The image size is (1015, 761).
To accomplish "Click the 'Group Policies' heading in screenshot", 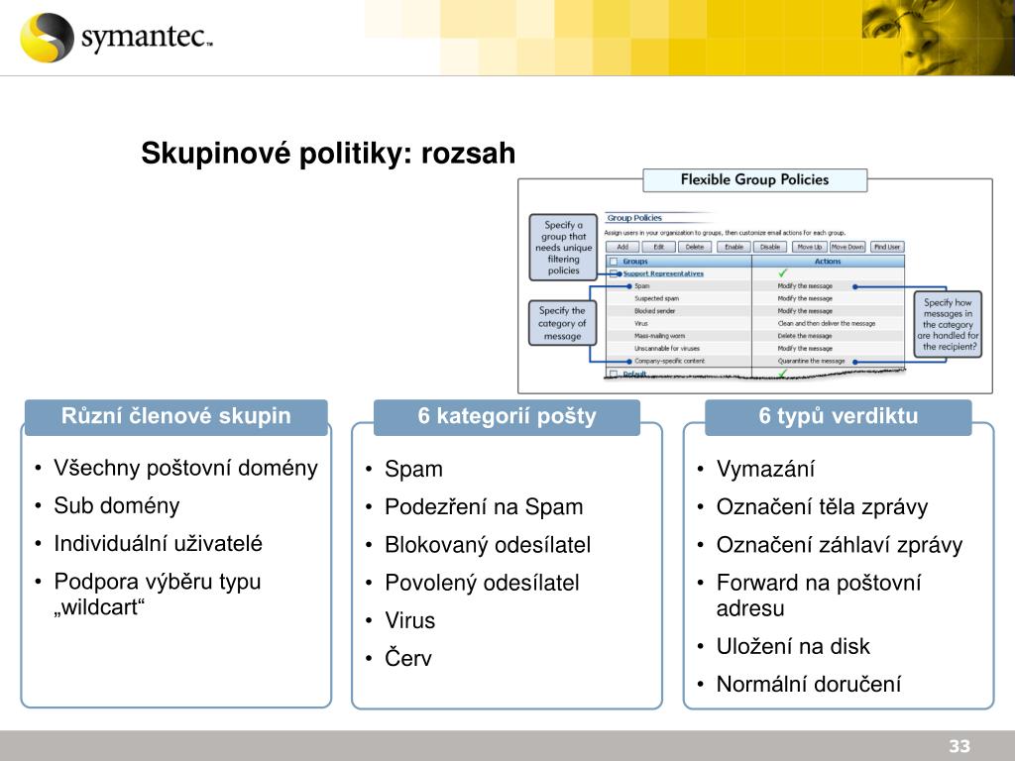I will click(x=634, y=218).
